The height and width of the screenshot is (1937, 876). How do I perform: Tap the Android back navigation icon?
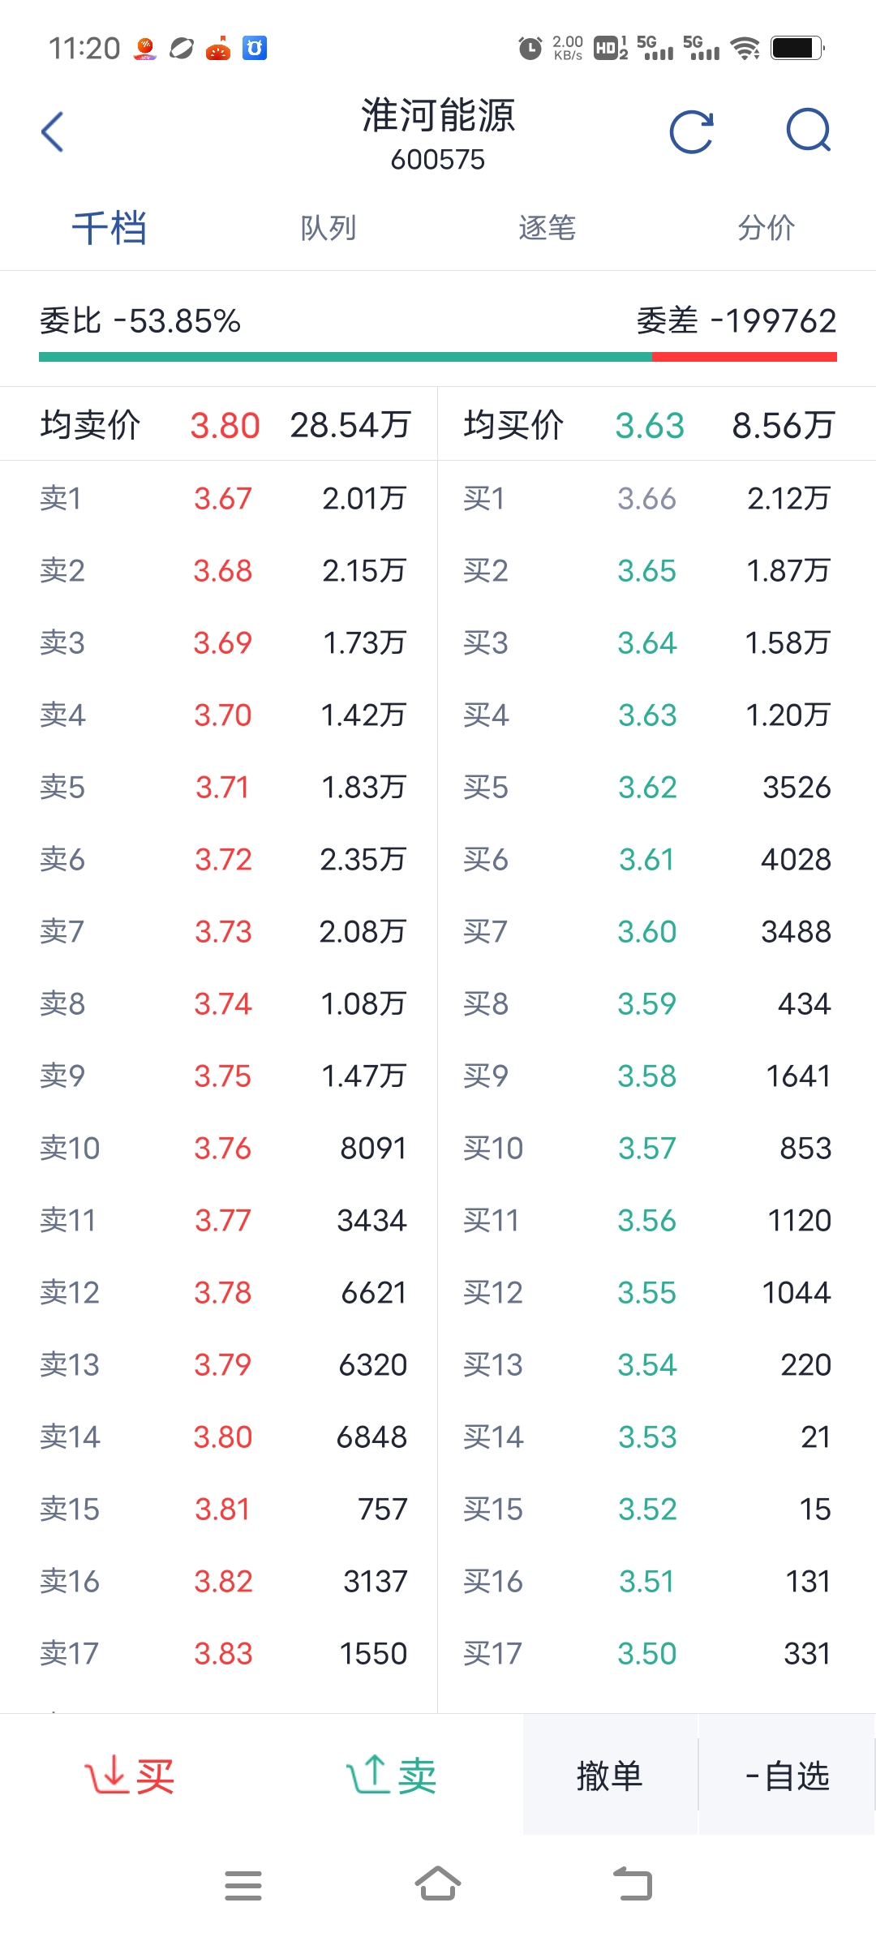coord(633,1883)
